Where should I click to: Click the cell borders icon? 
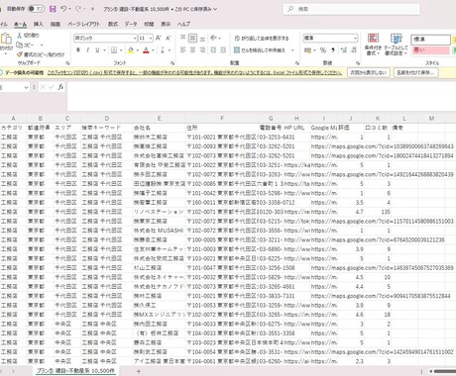(x=114, y=50)
